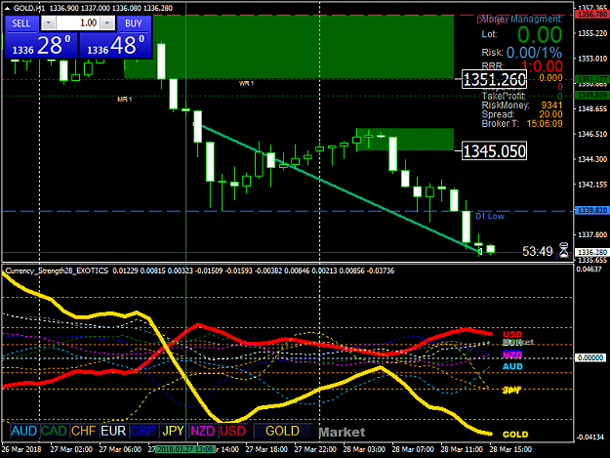Toggle the GBP currency line button

(143, 431)
